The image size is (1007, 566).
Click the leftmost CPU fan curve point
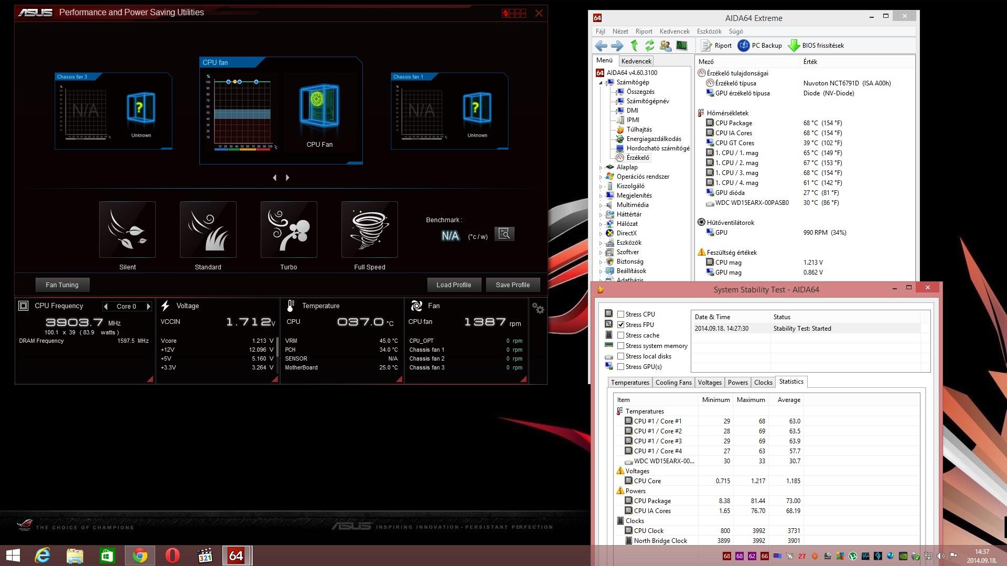tap(228, 82)
